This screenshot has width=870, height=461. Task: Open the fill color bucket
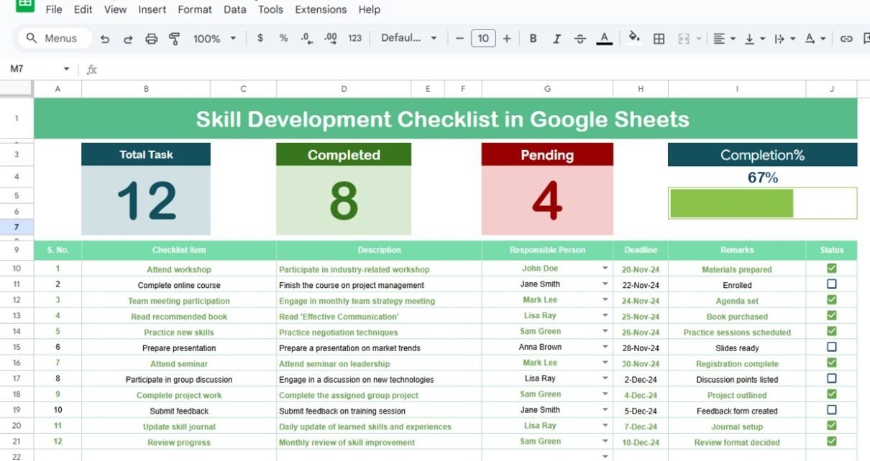634,37
